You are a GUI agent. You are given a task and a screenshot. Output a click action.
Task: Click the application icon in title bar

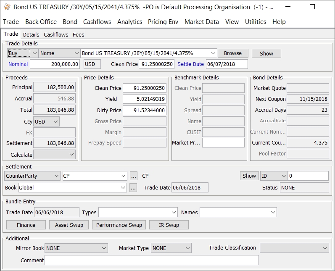coord(7,7)
